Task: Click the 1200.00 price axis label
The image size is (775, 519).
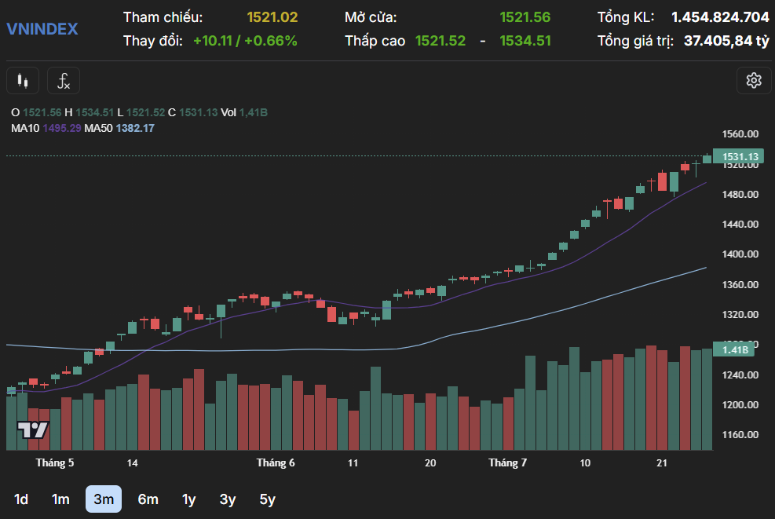Action: pos(740,405)
